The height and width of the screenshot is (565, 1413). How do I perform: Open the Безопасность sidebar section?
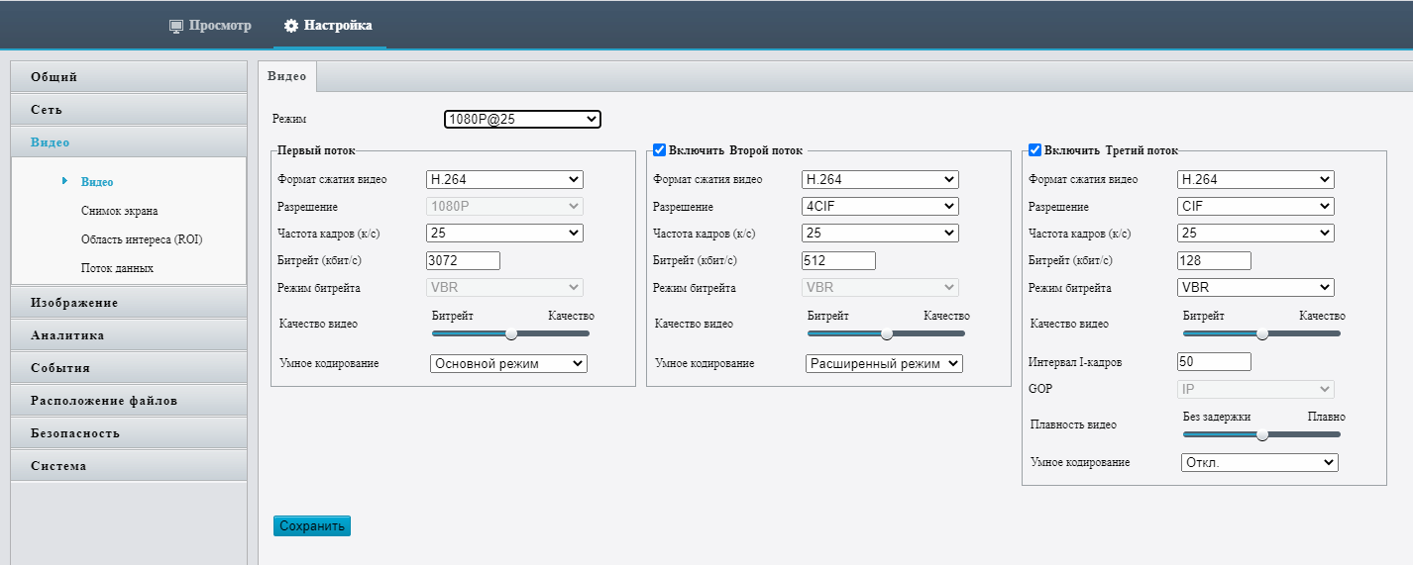pyautogui.click(x=129, y=432)
